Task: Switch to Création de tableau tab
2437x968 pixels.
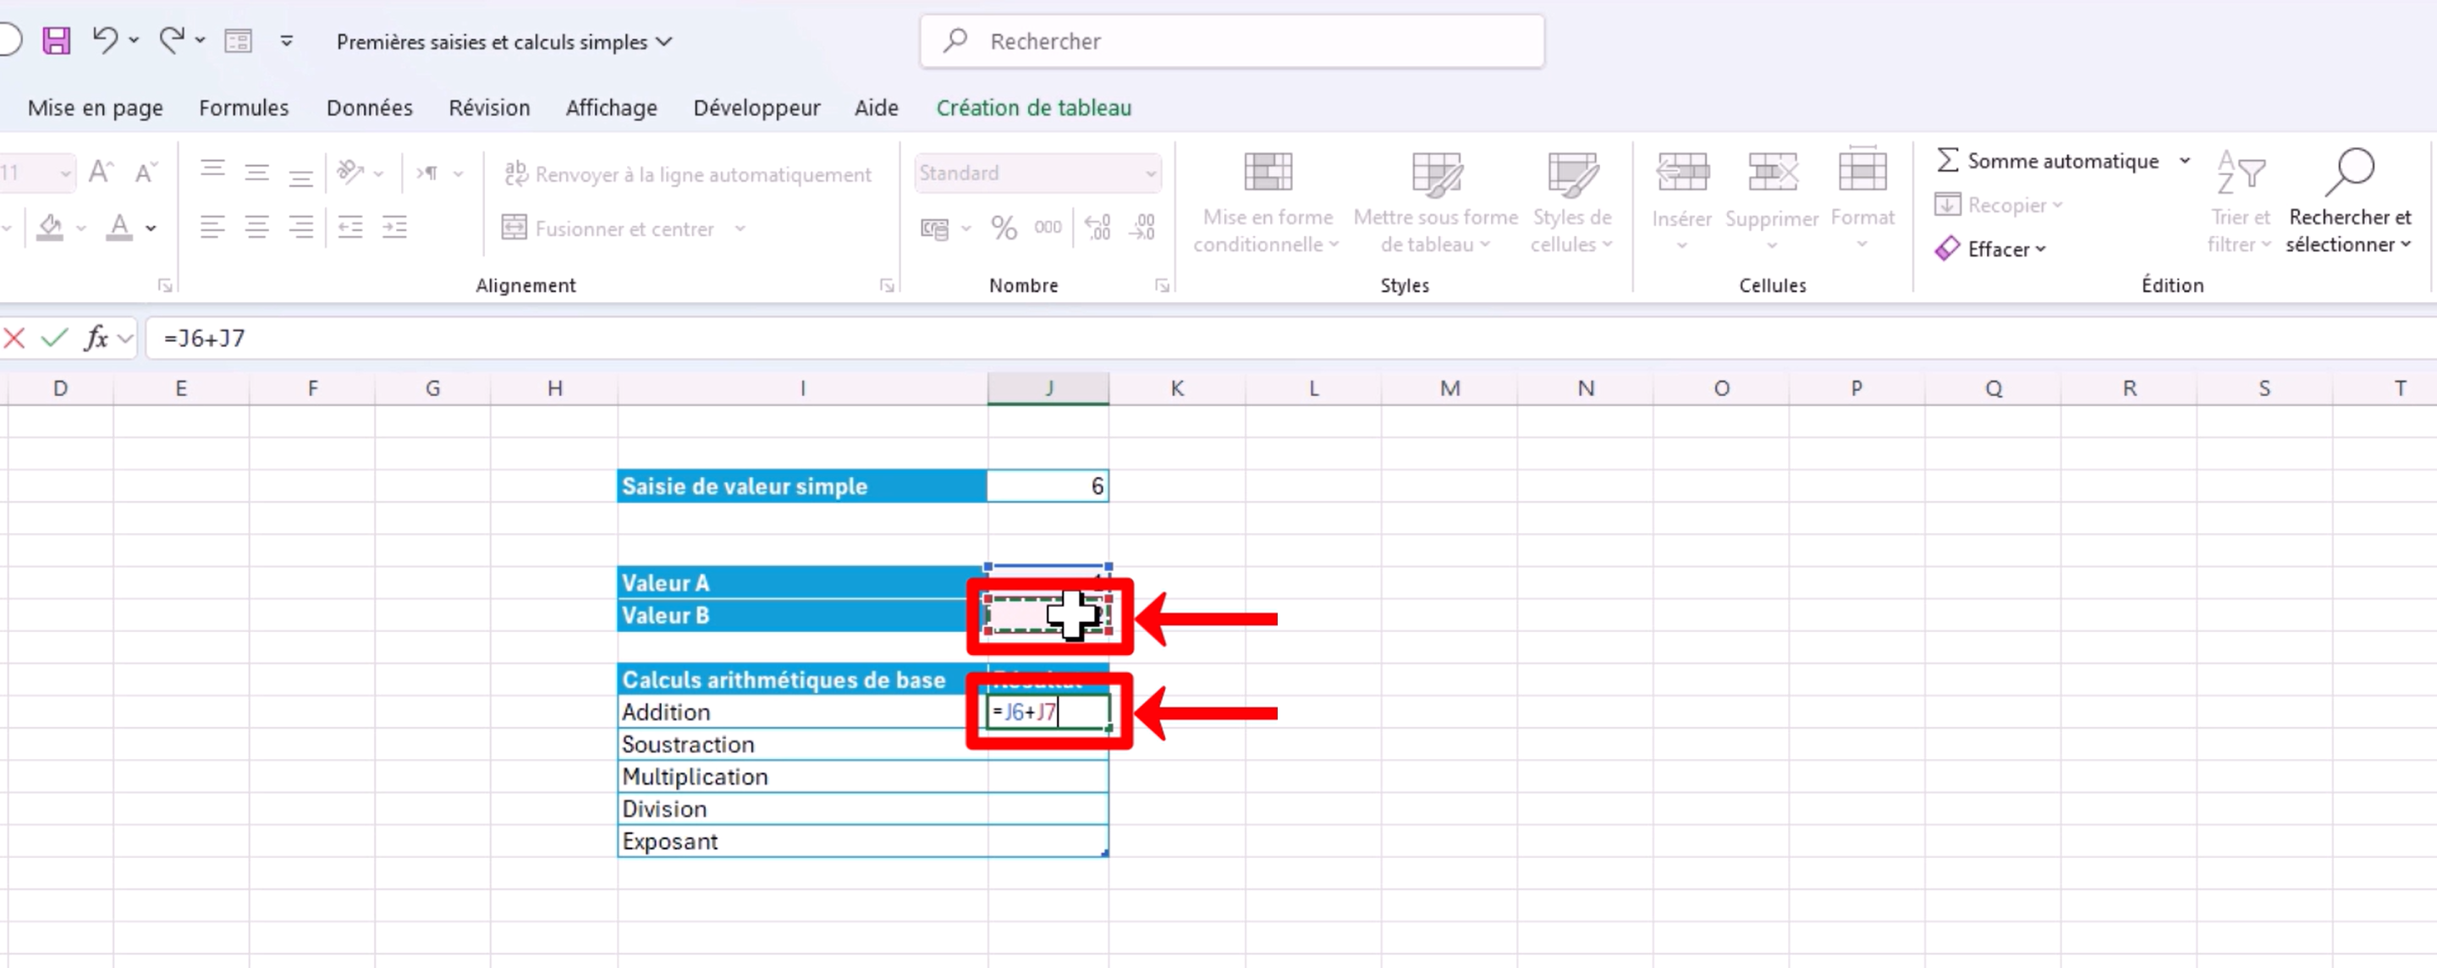Action: point(1033,107)
